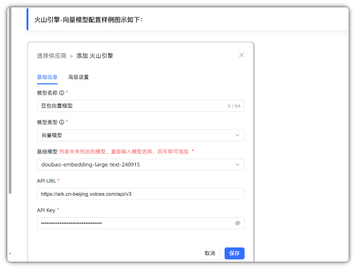The height and width of the screenshot is (269, 356).
Task: Click the scroll-down arrow at bottom left
Action: 10,253
